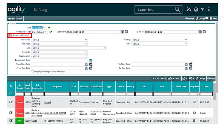
Task: Open the Priority dropdown
Action: [186, 40]
